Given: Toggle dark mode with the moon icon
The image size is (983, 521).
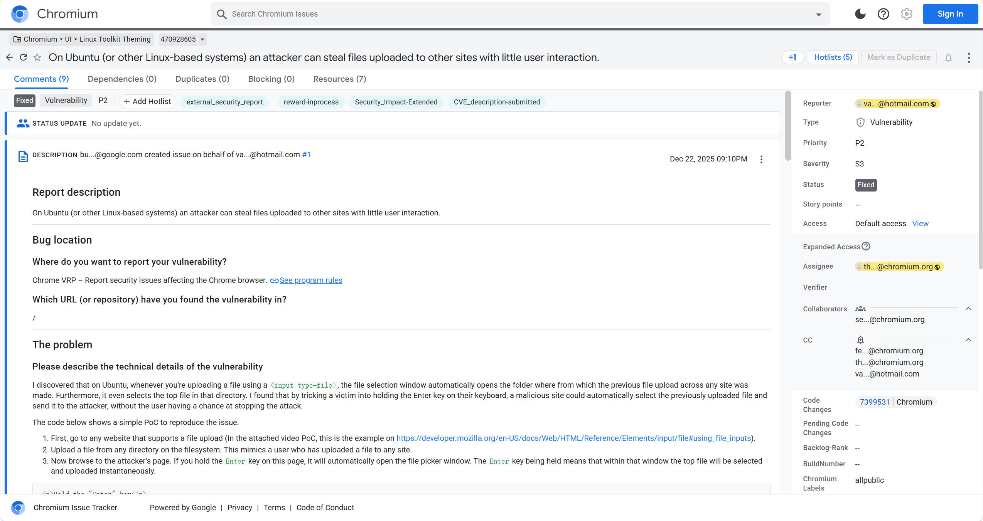Looking at the screenshot, I should click(x=860, y=14).
